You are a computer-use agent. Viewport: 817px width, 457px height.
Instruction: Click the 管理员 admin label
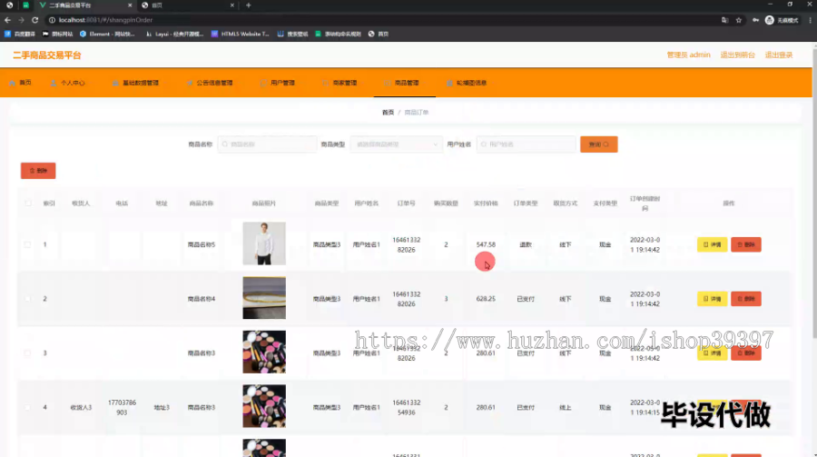[x=688, y=55]
